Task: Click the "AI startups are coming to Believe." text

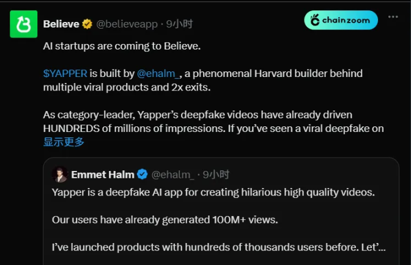Action: (122, 46)
